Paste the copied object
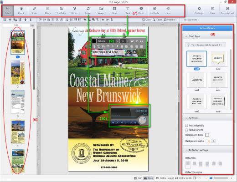 tap(157, 20)
